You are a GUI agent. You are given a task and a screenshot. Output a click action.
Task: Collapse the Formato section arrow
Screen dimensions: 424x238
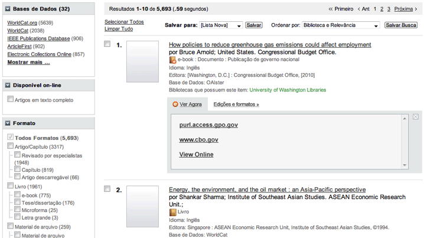8,123
